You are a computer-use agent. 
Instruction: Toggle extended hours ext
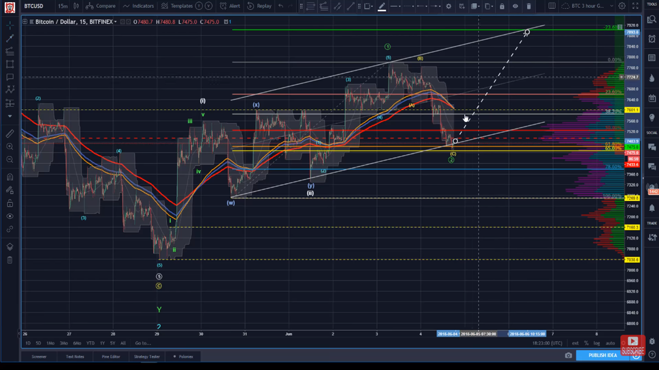[x=575, y=343]
